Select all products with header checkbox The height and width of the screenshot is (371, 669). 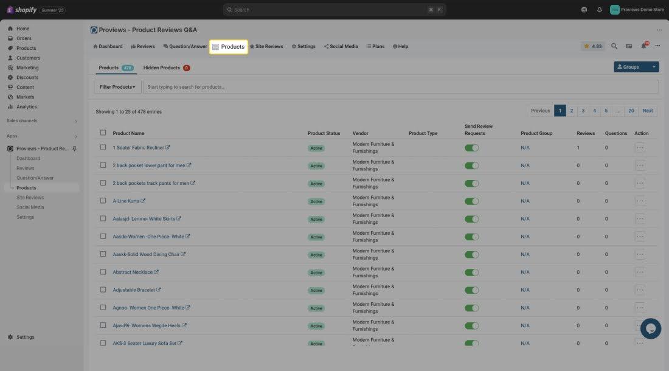tap(103, 133)
